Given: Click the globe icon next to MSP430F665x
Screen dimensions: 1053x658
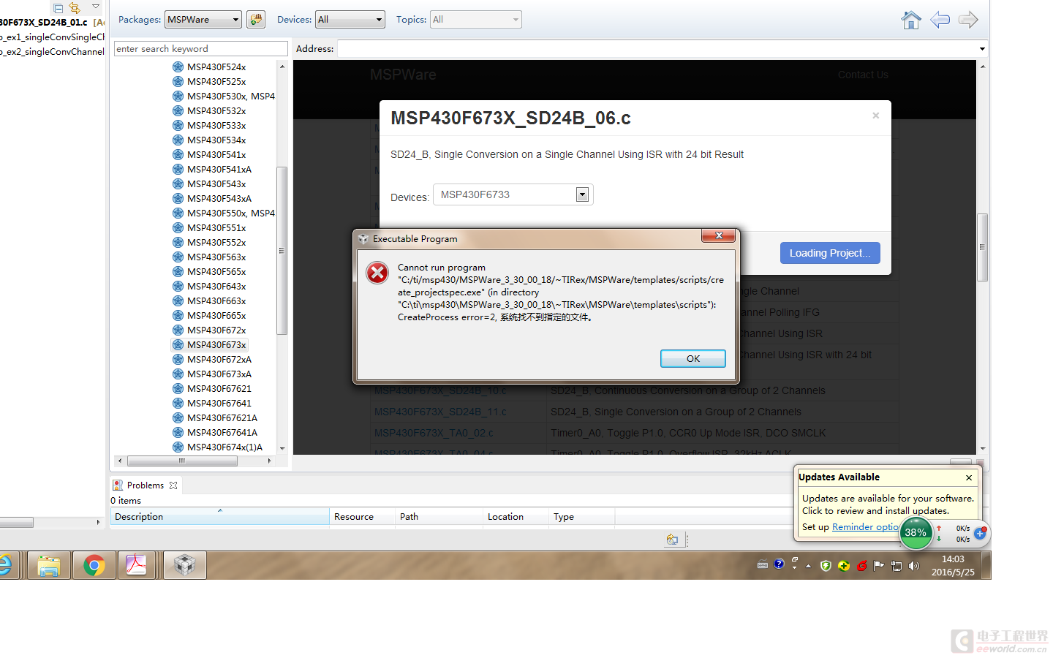Looking at the screenshot, I should (178, 315).
